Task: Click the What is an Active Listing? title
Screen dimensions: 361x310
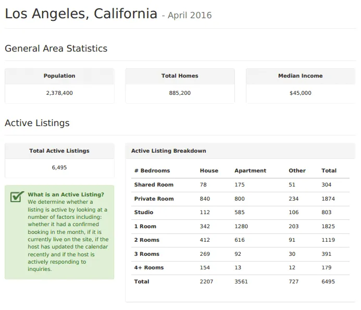Action: 66,194
